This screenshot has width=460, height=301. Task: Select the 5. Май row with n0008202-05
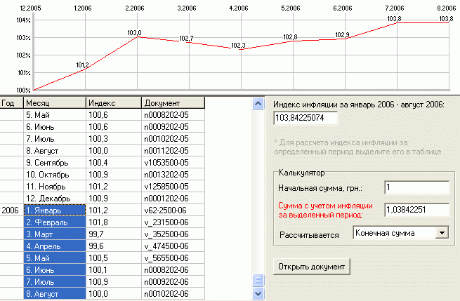(x=54, y=114)
